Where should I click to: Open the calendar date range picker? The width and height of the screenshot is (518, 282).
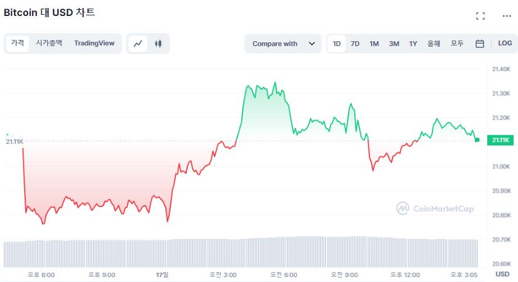pos(480,44)
